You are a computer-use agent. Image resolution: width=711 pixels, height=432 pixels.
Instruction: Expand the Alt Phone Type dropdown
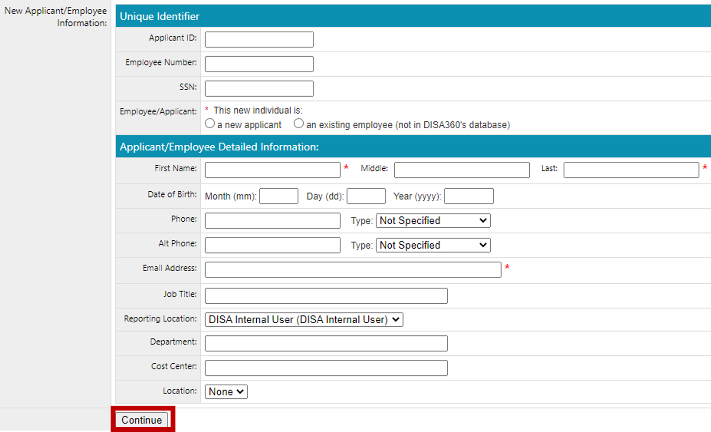pyautogui.click(x=433, y=245)
